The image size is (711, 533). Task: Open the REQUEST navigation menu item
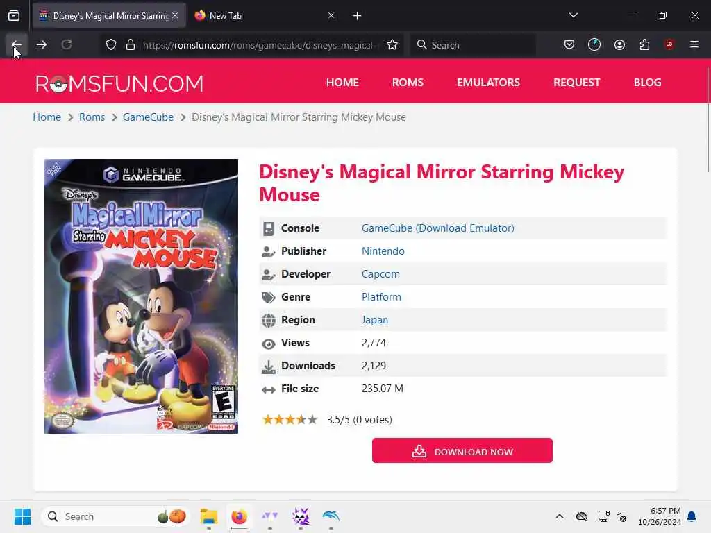click(x=577, y=83)
